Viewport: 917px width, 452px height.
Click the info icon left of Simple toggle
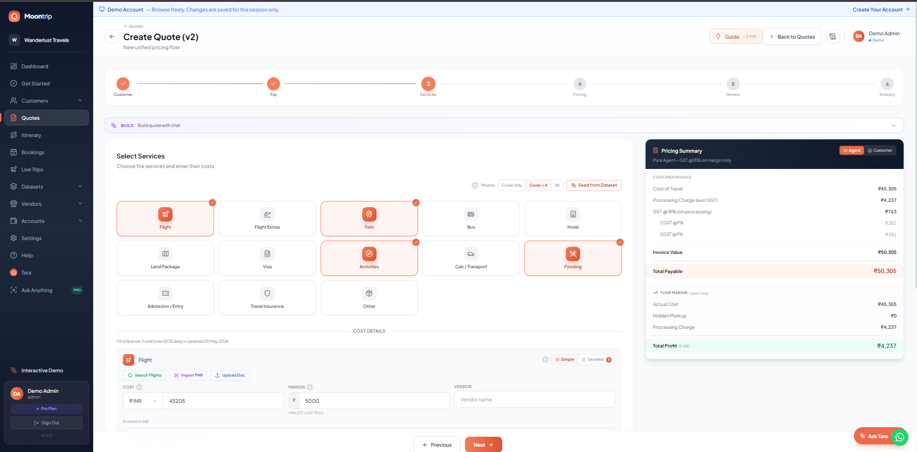545,360
